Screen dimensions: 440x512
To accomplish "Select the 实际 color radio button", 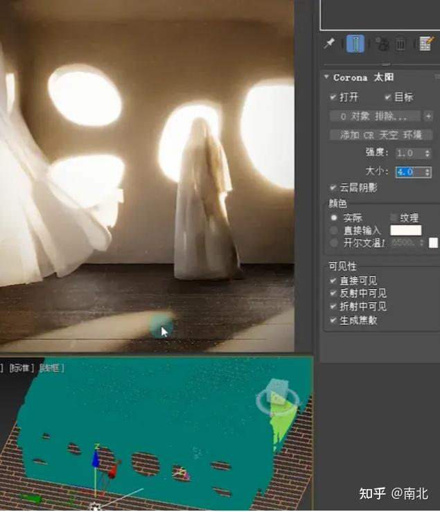I will coord(333,218).
